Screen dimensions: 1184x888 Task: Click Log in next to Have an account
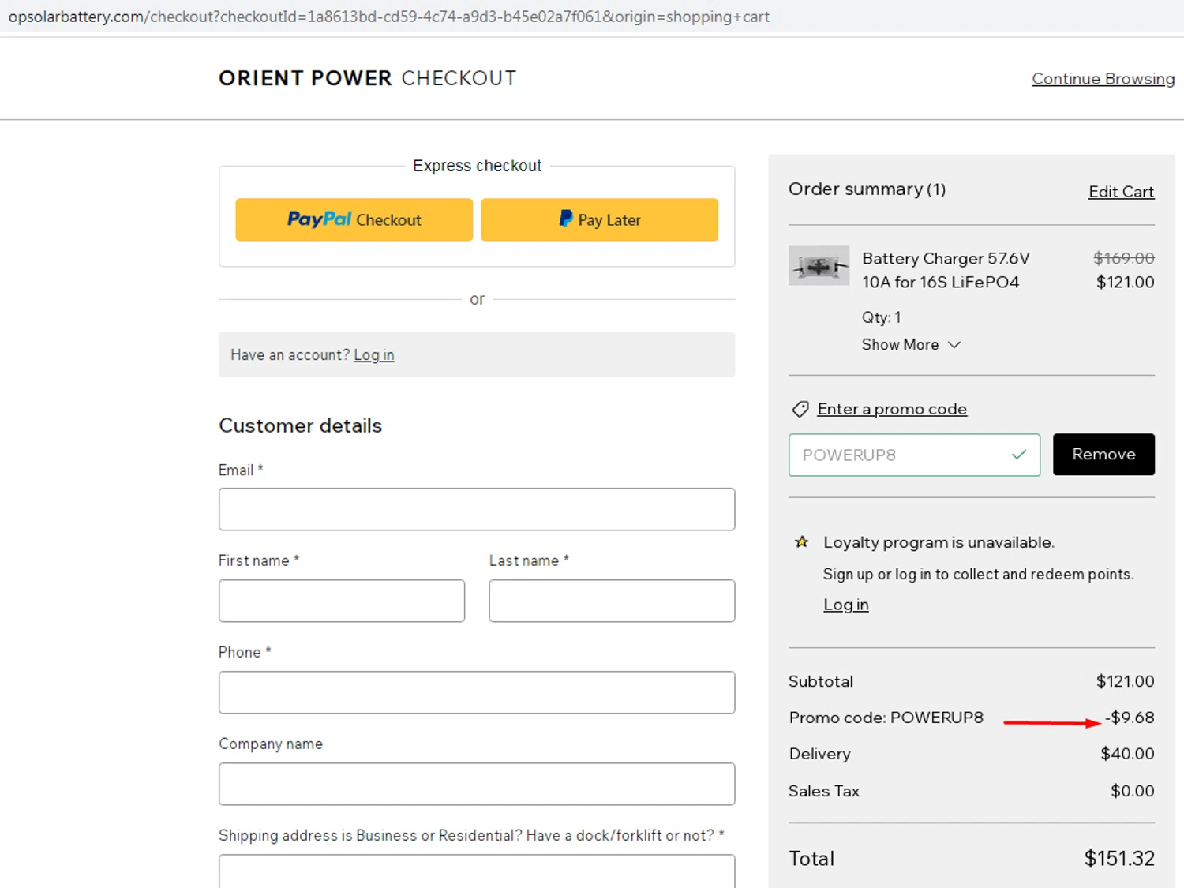point(373,355)
